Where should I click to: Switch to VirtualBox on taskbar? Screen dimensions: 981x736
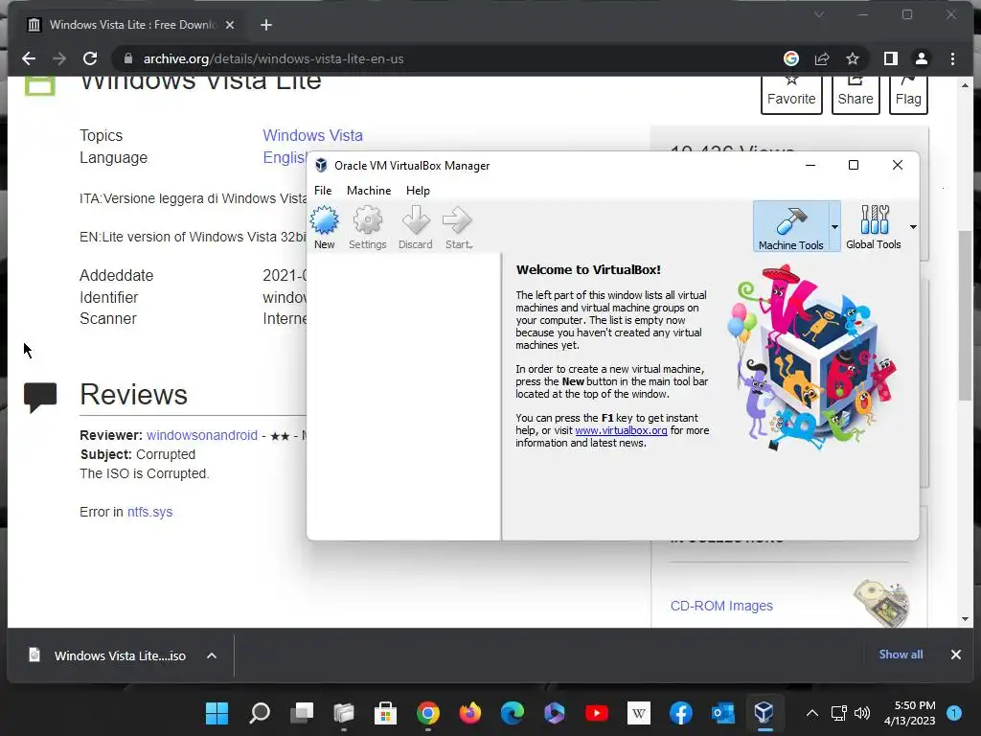click(x=764, y=713)
